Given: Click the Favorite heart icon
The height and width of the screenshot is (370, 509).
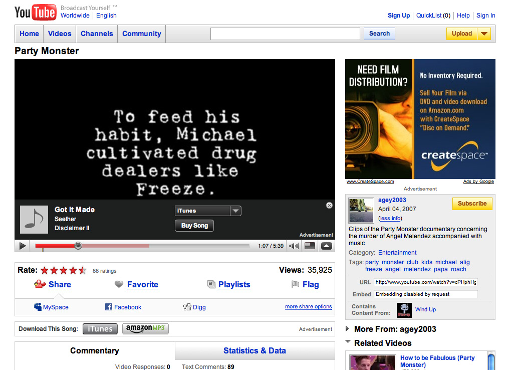Looking at the screenshot, I should pos(119,284).
